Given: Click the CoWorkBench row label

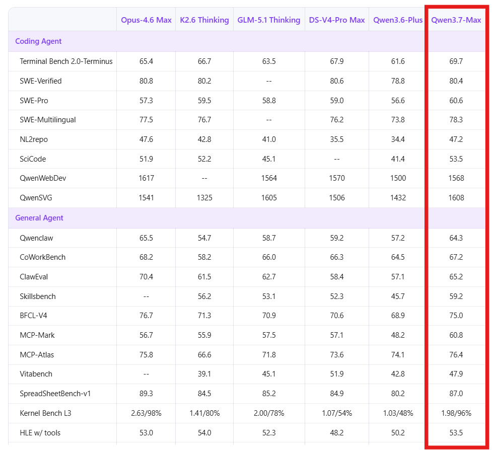Looking at the screenshot, I should (42, 257).
